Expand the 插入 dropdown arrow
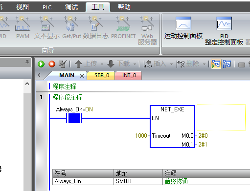 171,64
